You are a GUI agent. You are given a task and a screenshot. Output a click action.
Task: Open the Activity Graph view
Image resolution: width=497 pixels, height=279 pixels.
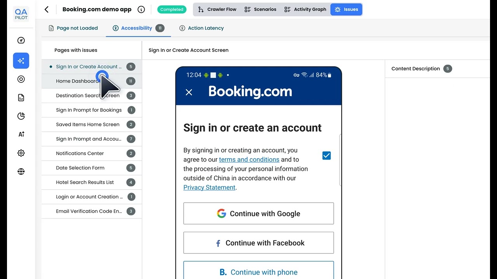[x=305, y=9]
